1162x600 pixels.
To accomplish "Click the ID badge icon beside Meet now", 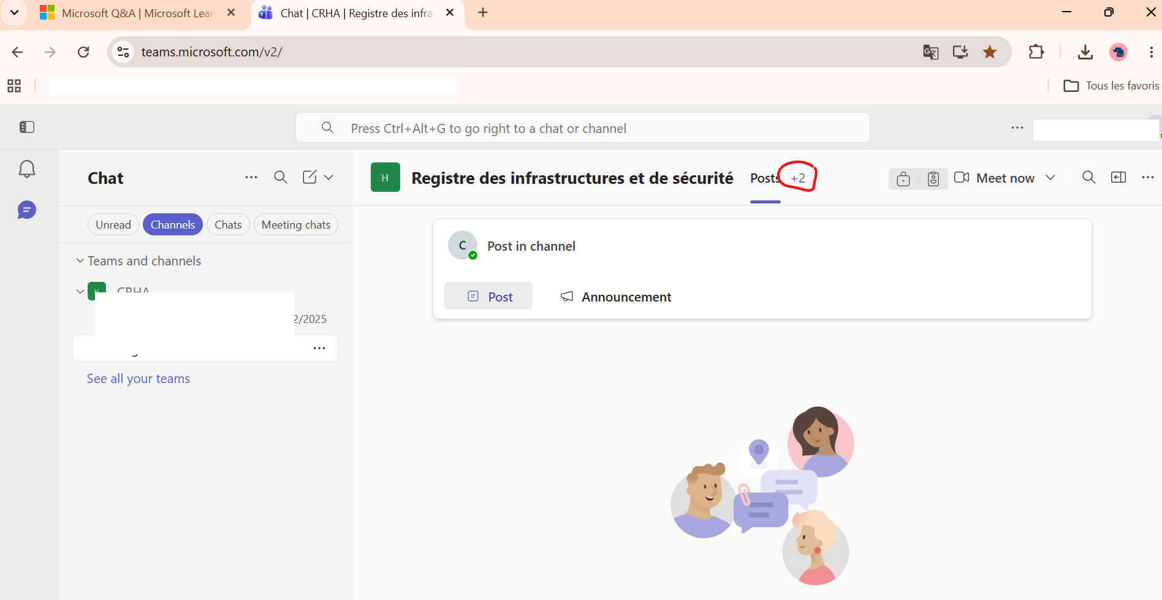I will coord(933,179).
